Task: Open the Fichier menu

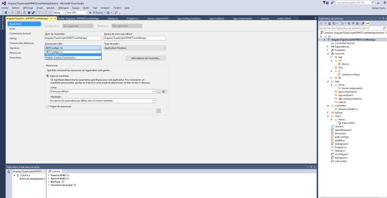Action: (5, 8)
